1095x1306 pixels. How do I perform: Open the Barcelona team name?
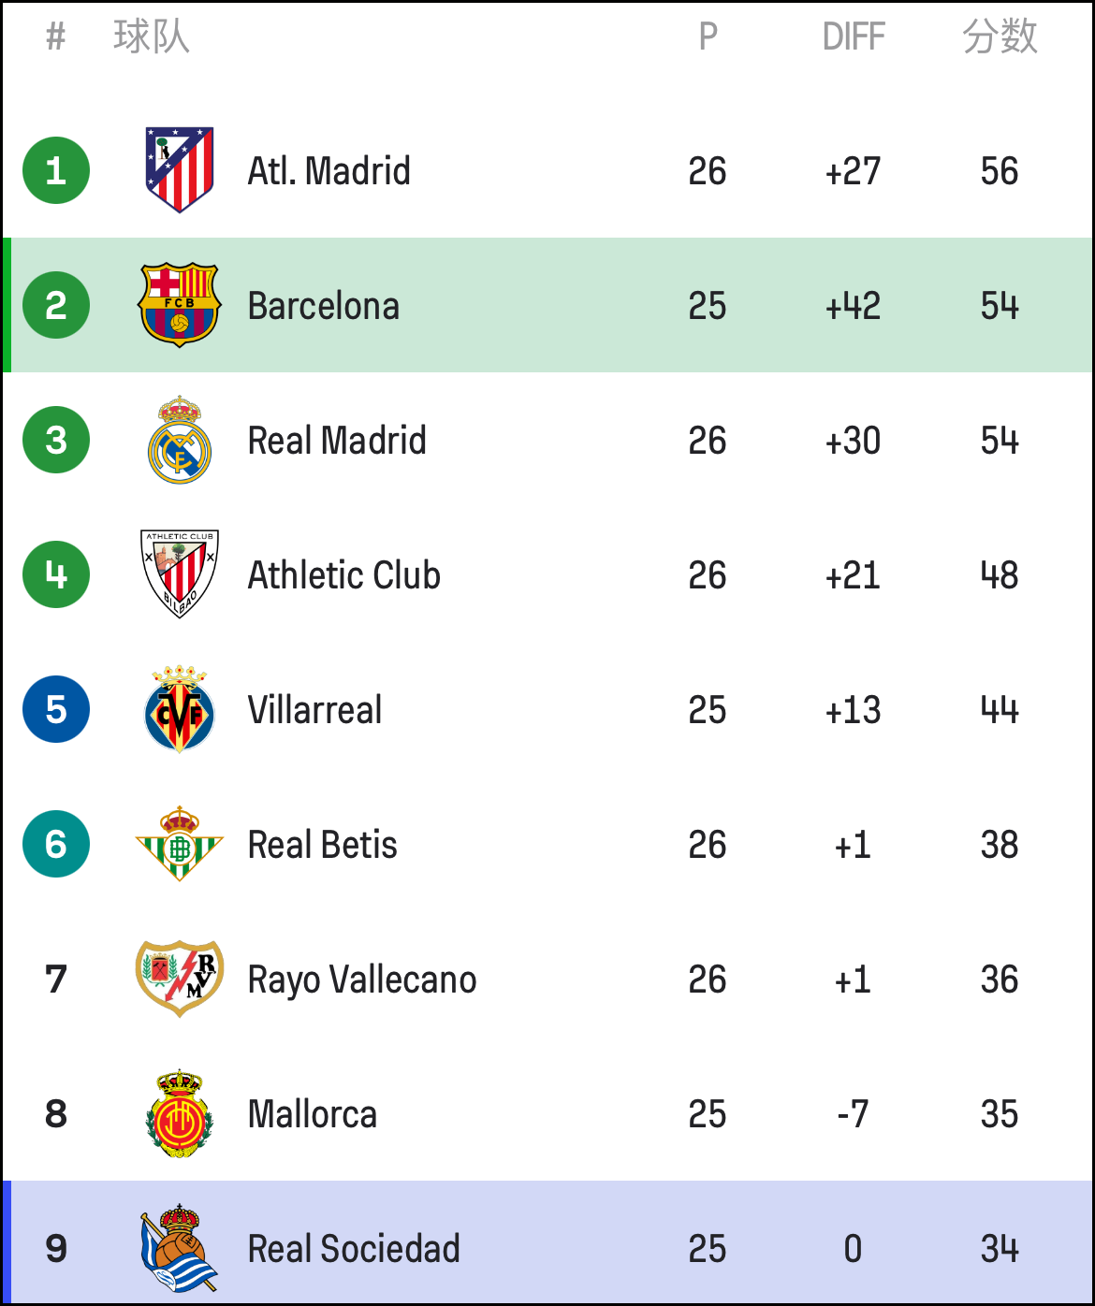tap(324, 306)
